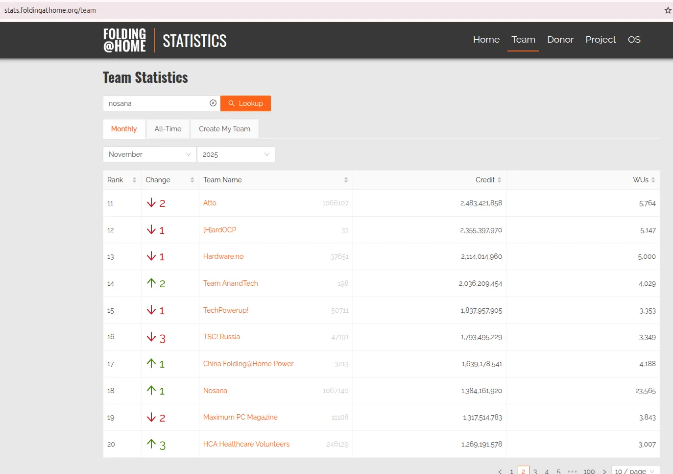
Task: Sort by WUs column arrows
Action: [x=653, y=180]
